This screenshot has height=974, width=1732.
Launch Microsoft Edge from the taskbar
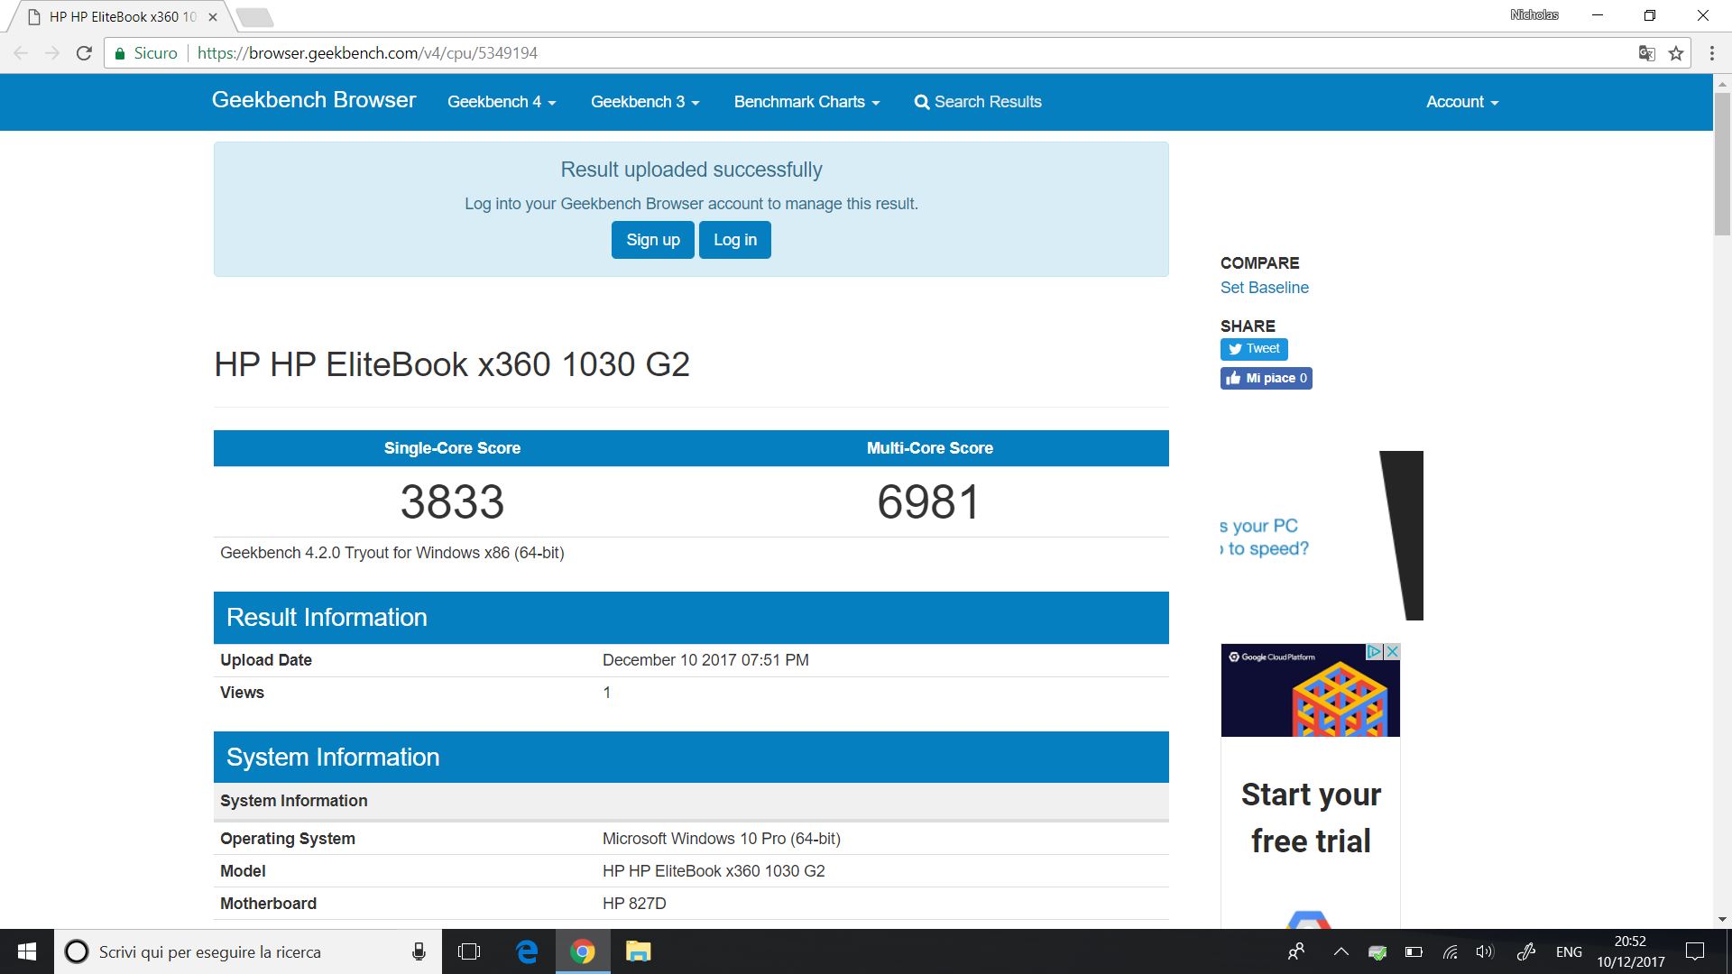526,951
